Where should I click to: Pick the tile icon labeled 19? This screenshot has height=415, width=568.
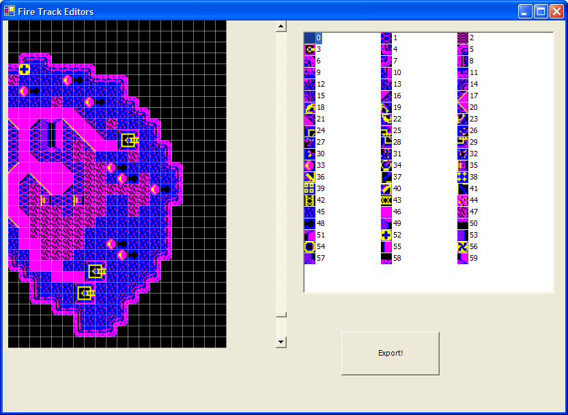(x=386, y=107)
